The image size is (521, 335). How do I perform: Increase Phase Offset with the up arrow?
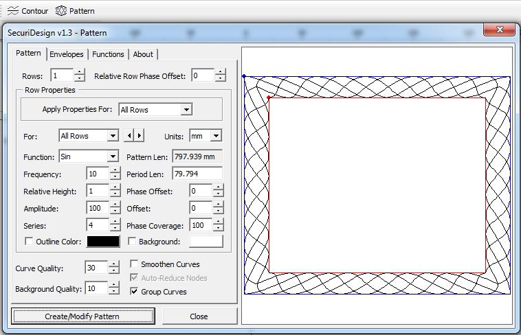219,187
